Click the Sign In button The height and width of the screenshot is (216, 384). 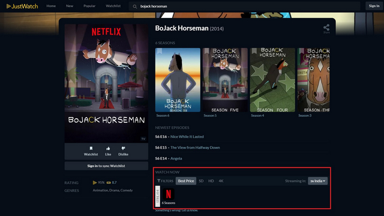click(374, 6)
